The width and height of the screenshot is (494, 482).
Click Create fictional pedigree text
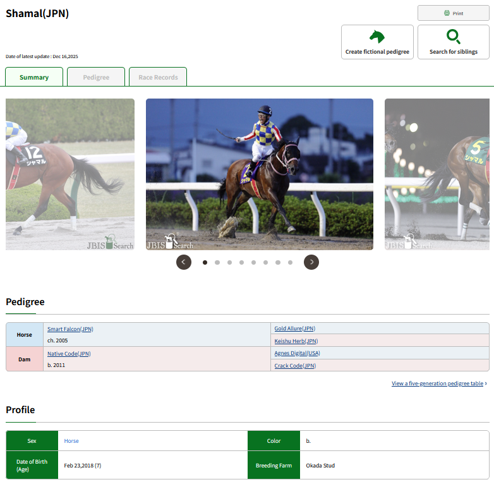coord(377,52)
